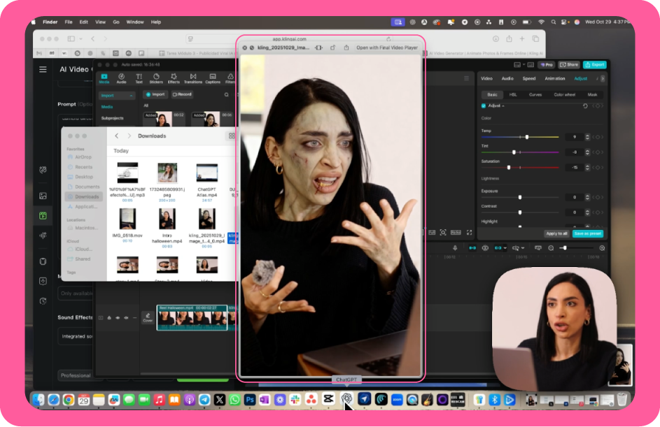
Task: Open the Edit menu in menu bar
Action: 84,22
